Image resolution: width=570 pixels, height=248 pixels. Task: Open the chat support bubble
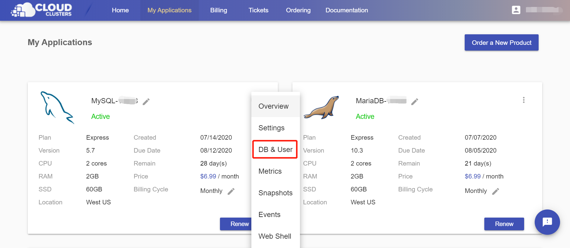pyautogui.click(x=547, y=222)
